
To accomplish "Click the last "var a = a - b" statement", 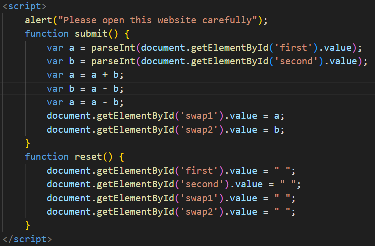I will click(85, 102).
